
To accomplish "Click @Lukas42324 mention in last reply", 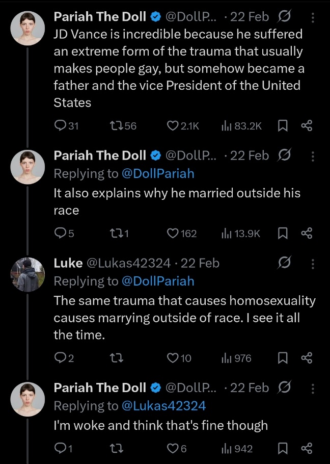I will [164, 406].
